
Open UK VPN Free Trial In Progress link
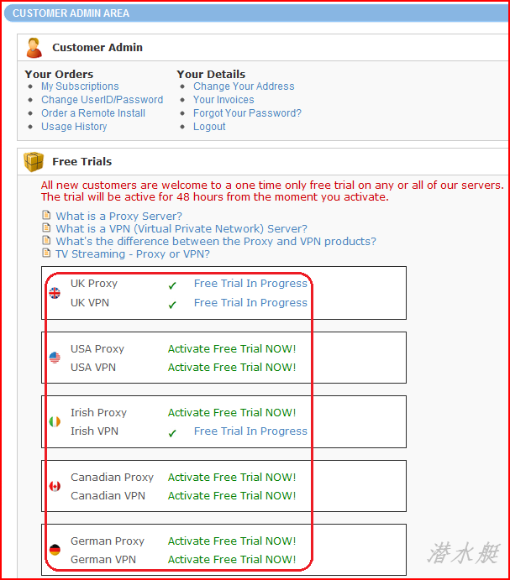[250, 302]
